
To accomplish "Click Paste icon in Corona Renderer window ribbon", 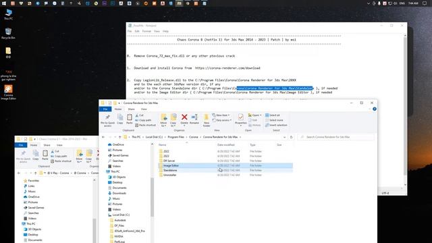I will 129,119.
